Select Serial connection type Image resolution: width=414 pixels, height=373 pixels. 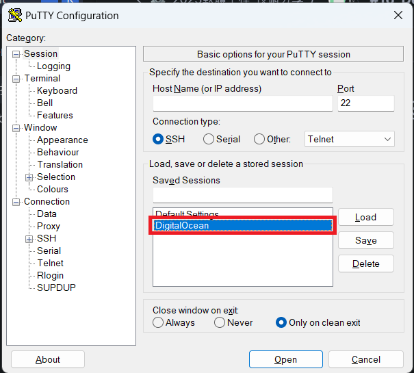(x=209, y=139)
